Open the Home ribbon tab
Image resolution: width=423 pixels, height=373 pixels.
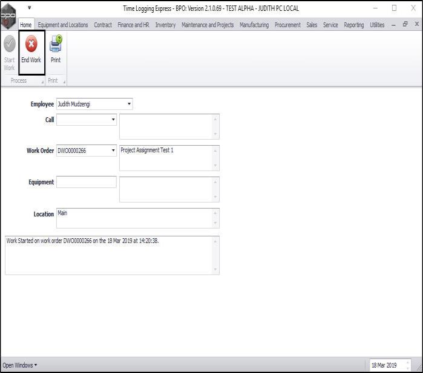tap(26, 25)
